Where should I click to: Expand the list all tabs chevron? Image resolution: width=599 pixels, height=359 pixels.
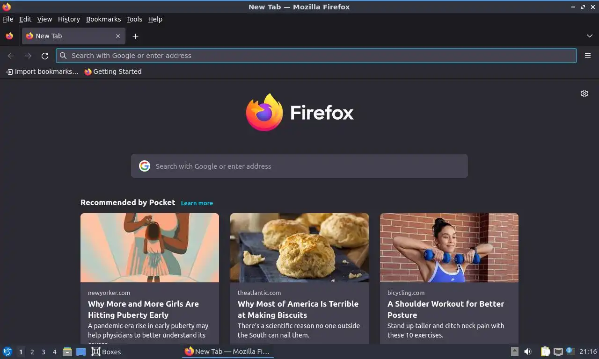click(589, 36)
